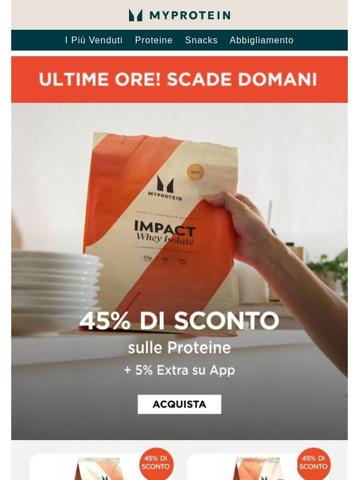Click the sulle Proteine text
The height and width of the screenshot is (480, 359).
pos(179,348)
